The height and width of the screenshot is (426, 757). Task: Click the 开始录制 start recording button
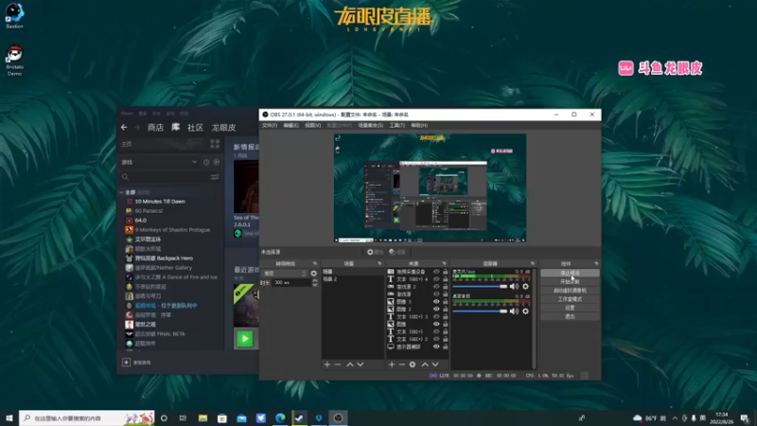tap(570, 281)
